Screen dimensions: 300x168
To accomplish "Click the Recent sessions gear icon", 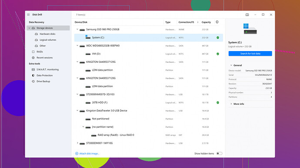I will 33,58.
